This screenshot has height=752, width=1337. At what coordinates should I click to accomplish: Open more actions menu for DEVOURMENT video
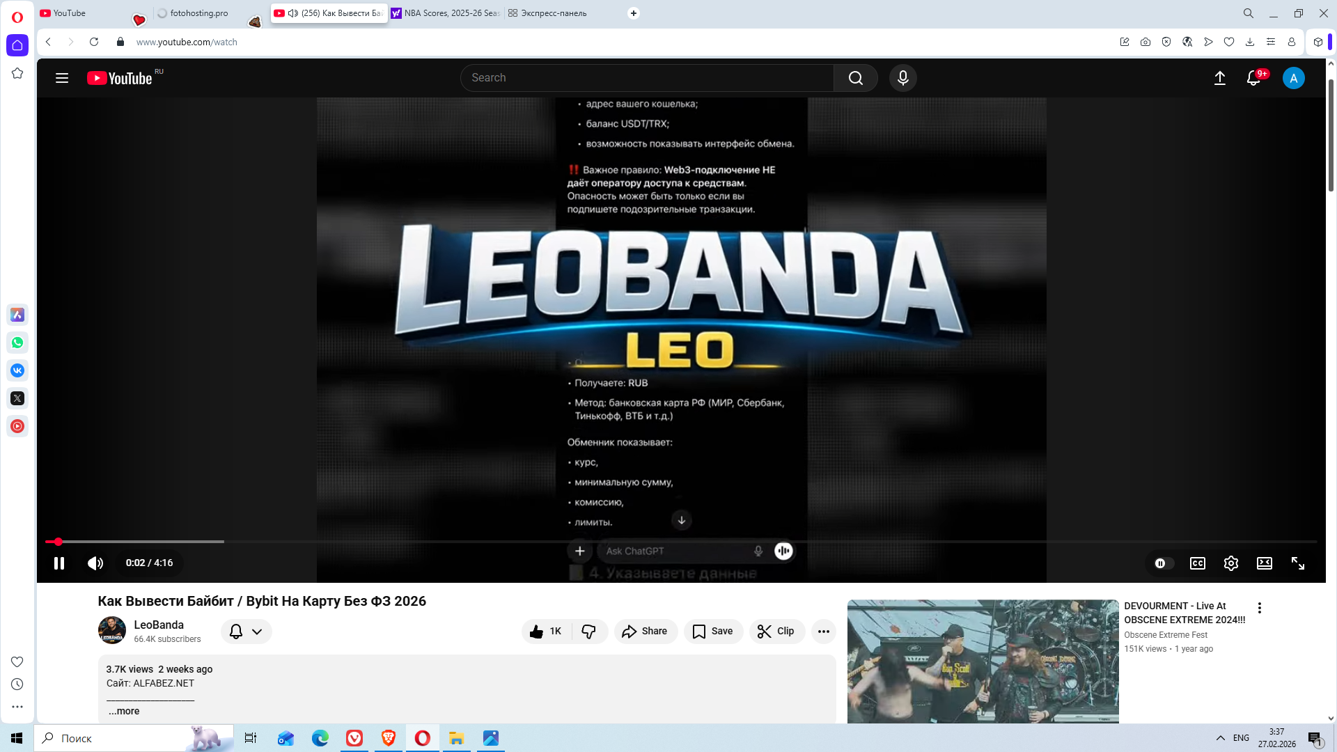pos(1259,608)
